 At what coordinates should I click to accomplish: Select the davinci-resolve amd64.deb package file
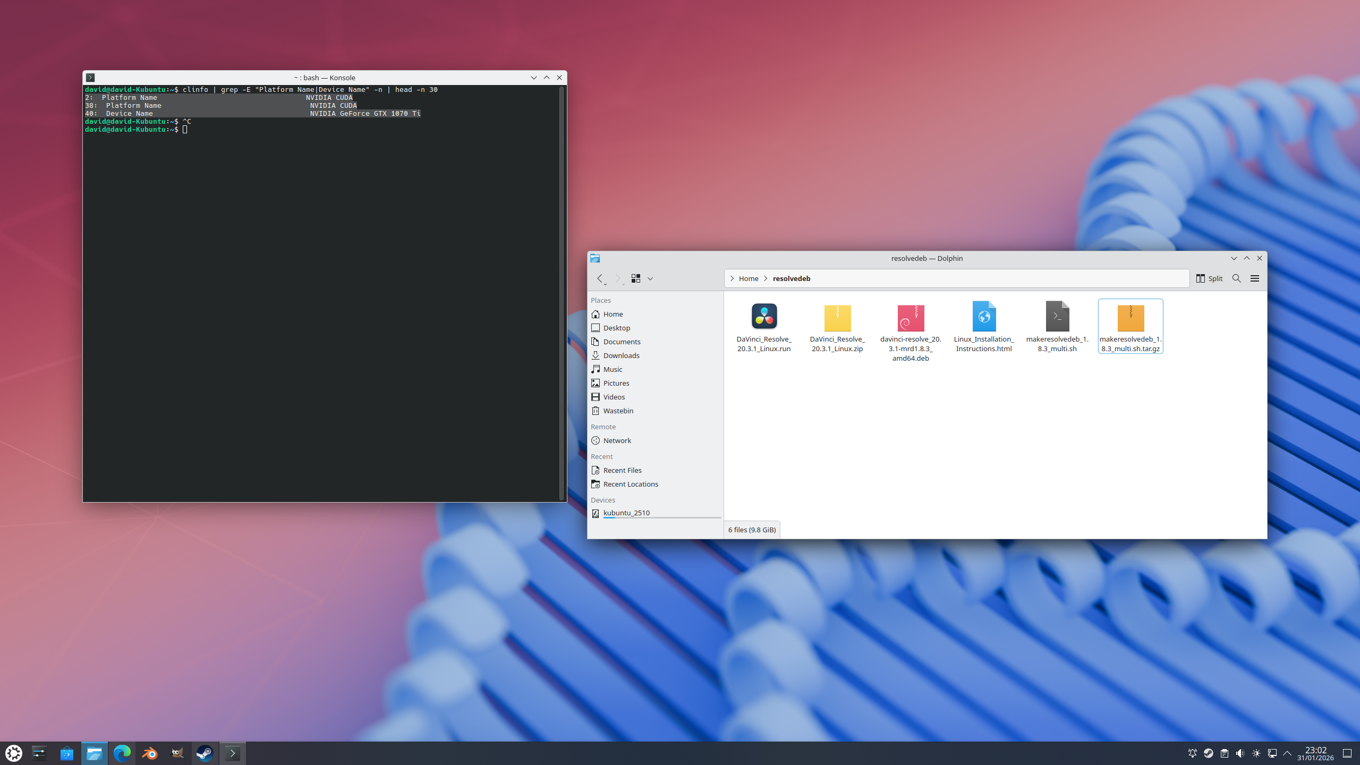910,319
